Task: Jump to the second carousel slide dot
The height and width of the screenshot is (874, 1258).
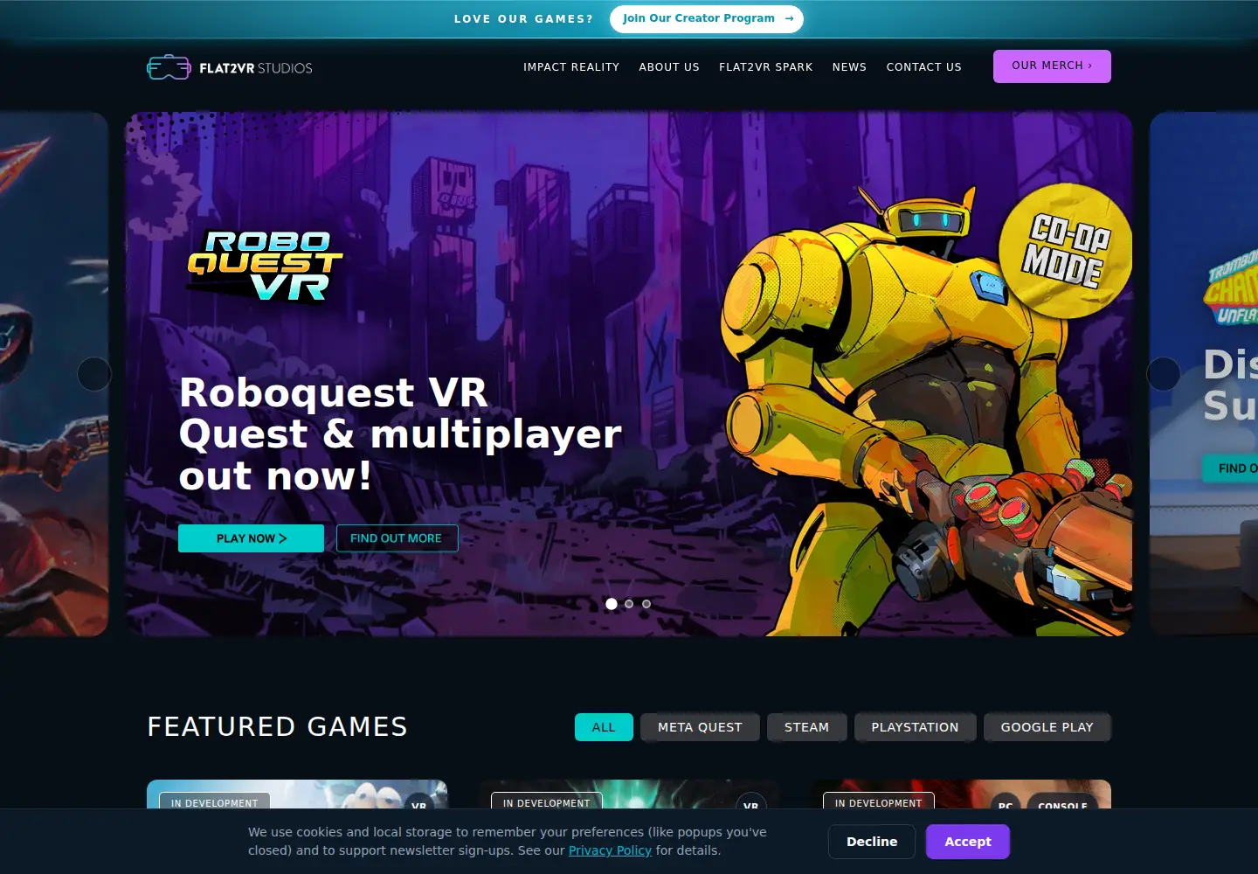Action: [629, 604]
